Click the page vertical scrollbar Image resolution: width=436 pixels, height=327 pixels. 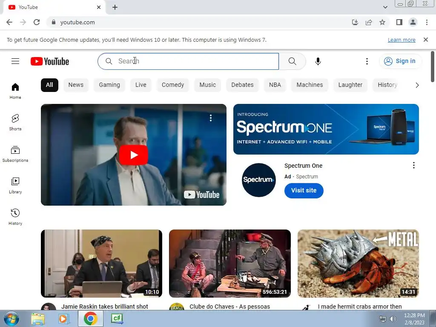click(433, 67)
